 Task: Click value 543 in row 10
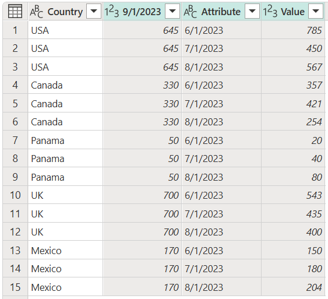(293, 195)
